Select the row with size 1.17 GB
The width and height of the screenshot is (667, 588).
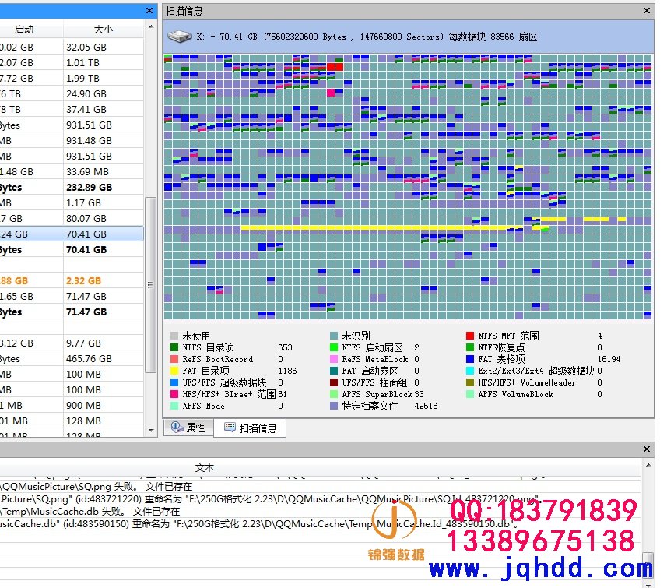click(x=72, y=203)
